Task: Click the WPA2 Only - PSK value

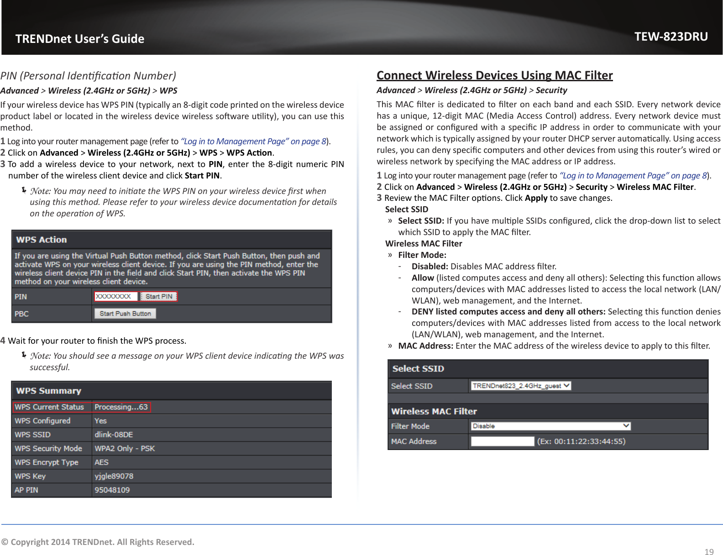Action: [x=125, y=449]
